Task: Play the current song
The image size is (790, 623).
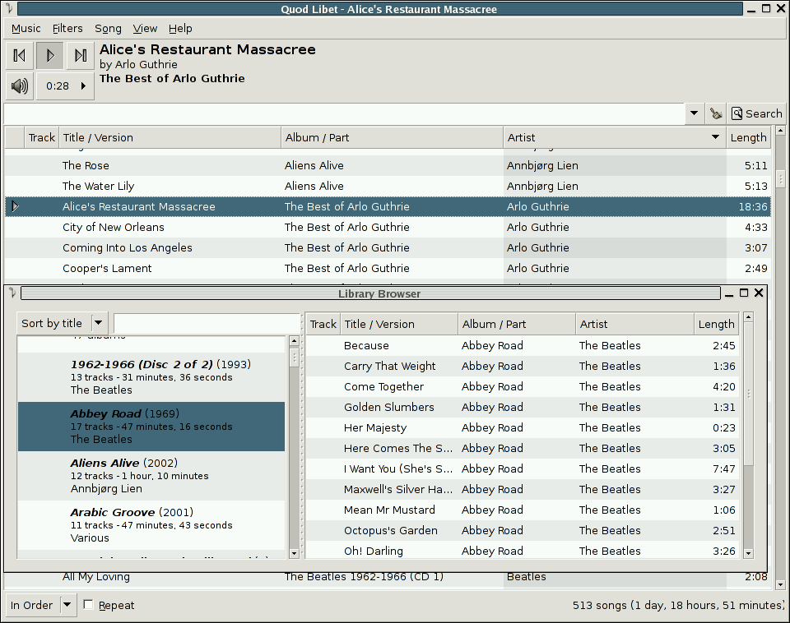Action: (x=51, y=55)
